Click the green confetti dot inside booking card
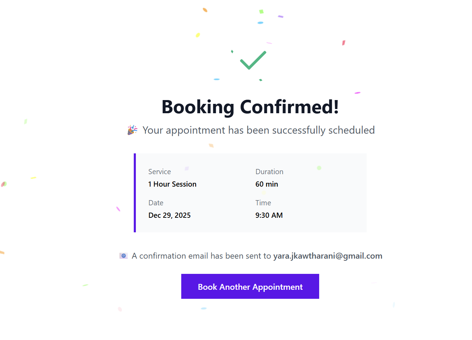Viewport: 472px width, 340px height. [x=319, y=168]
